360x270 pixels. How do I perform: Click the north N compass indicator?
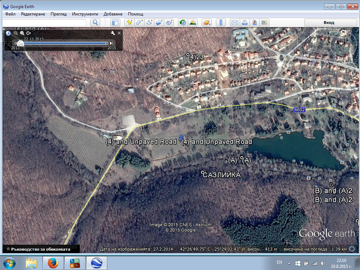pos(343,32)
